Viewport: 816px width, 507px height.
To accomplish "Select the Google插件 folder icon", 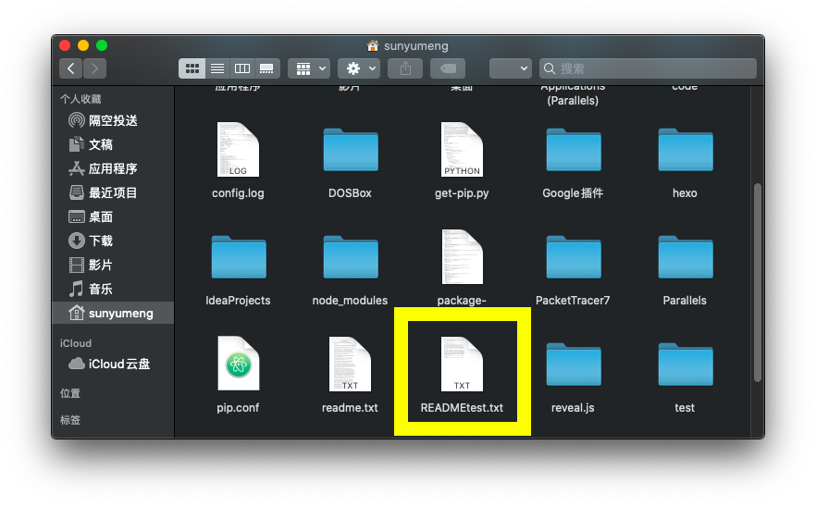I will tap(573, 150).
